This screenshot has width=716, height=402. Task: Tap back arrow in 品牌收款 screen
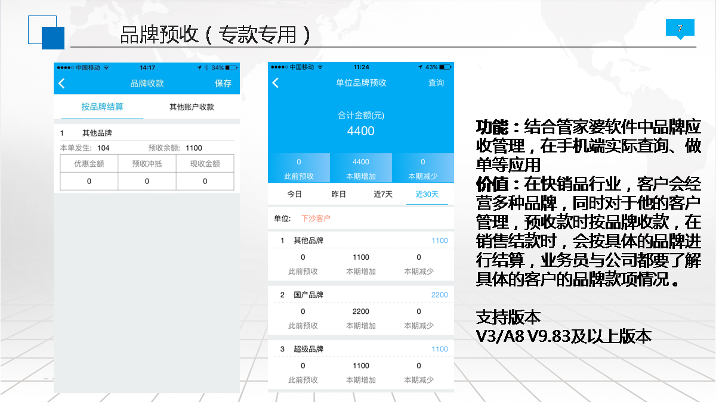61,83
